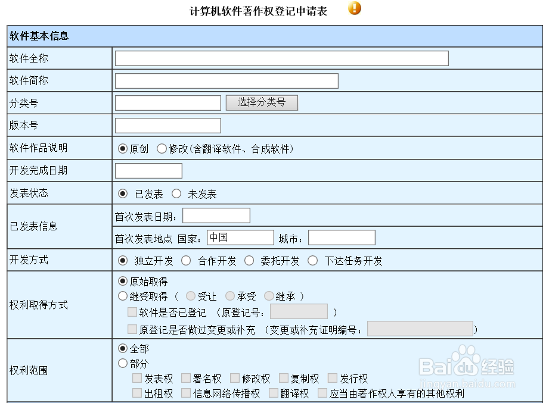Check the 发表权 checkbox

137,378
